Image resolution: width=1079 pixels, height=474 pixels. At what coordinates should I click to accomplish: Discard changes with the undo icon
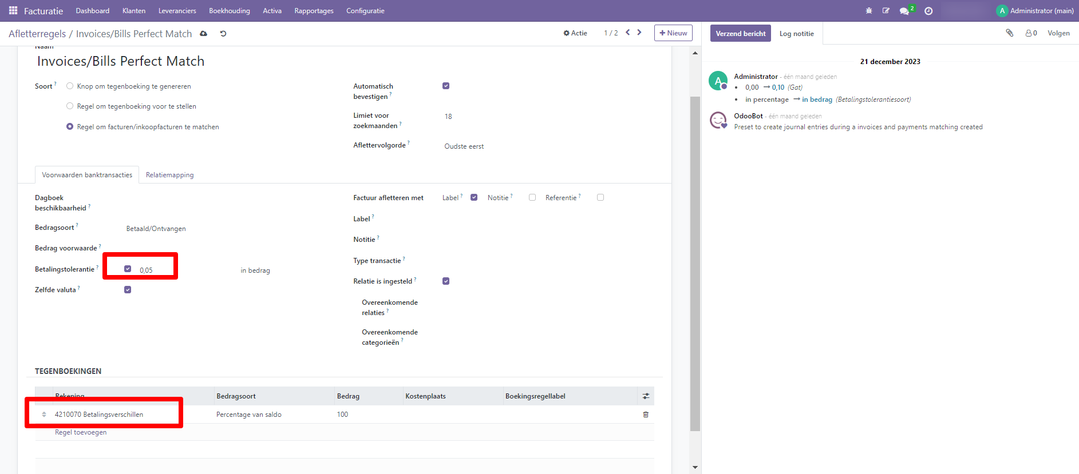pos(223,34)
